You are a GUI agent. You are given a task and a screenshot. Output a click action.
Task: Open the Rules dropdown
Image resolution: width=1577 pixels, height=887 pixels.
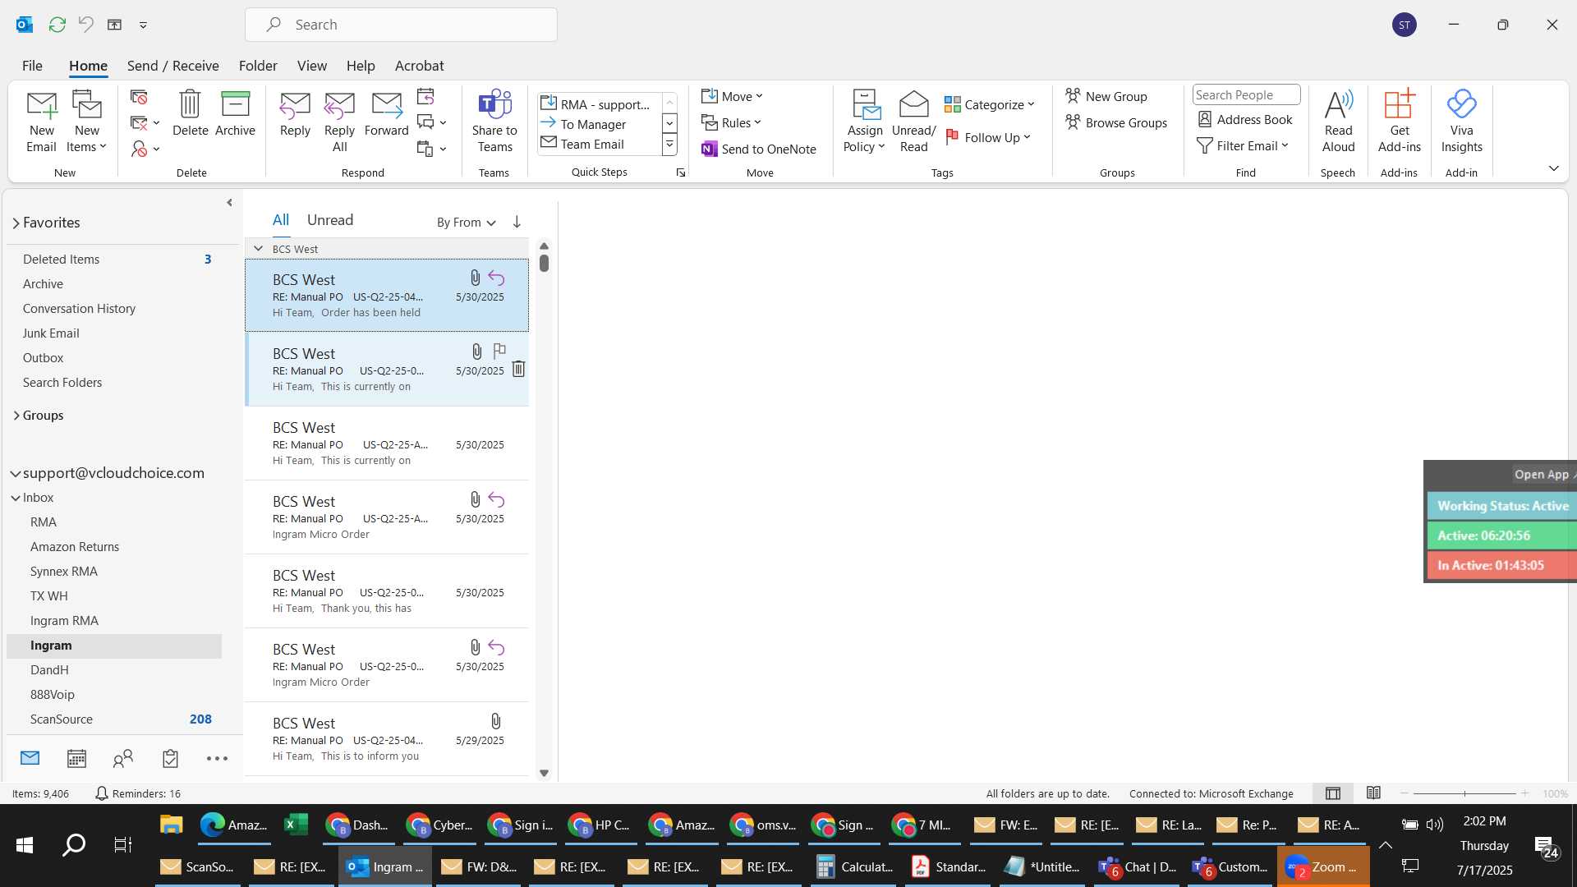(x=732, y=122)
